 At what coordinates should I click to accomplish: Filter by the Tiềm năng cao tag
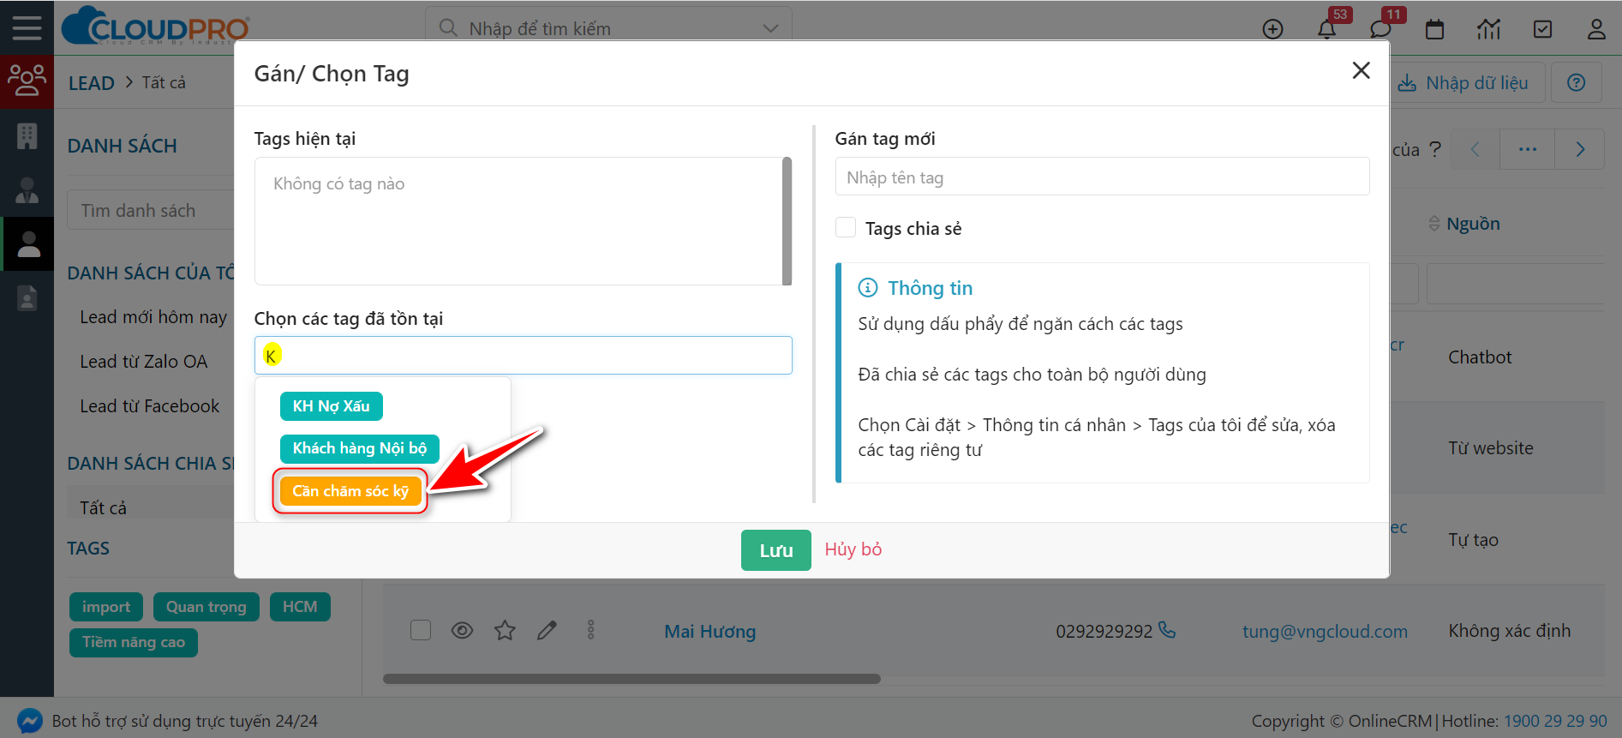(x=134, y=643)
